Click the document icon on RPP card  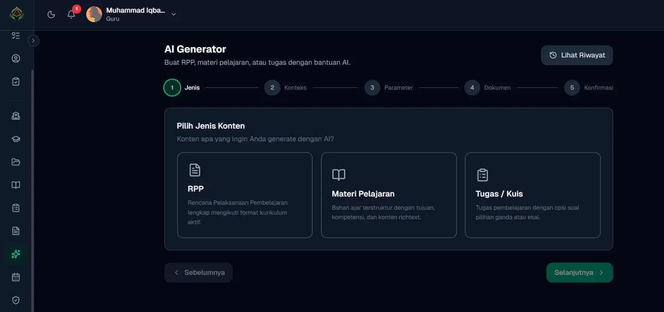(x=195, y=170)
